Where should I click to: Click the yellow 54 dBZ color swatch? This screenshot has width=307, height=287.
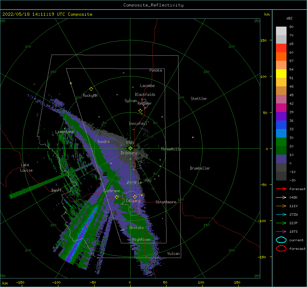281,73
